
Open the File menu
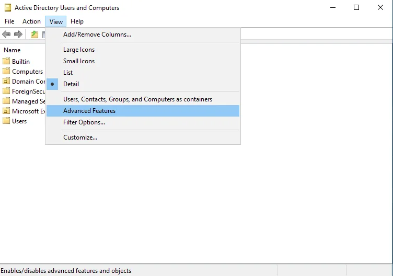(x=9, y=21)
